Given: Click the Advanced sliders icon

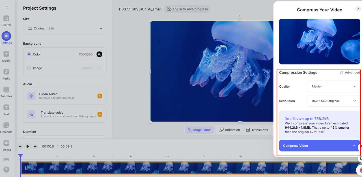Looking at the screenshot, I should (341, 73).
